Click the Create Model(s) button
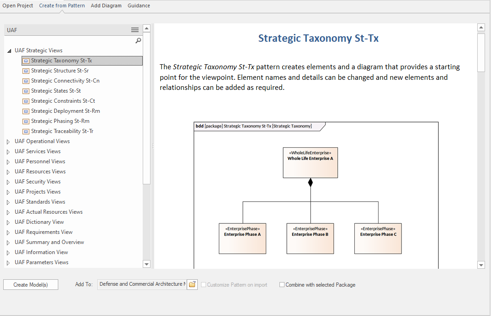 31,285
